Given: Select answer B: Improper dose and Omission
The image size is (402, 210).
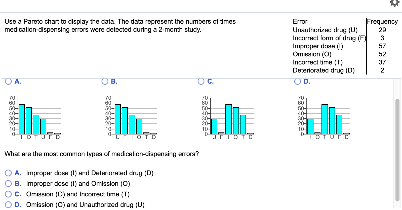Looking at the screenshot, I should pos(8,184).
